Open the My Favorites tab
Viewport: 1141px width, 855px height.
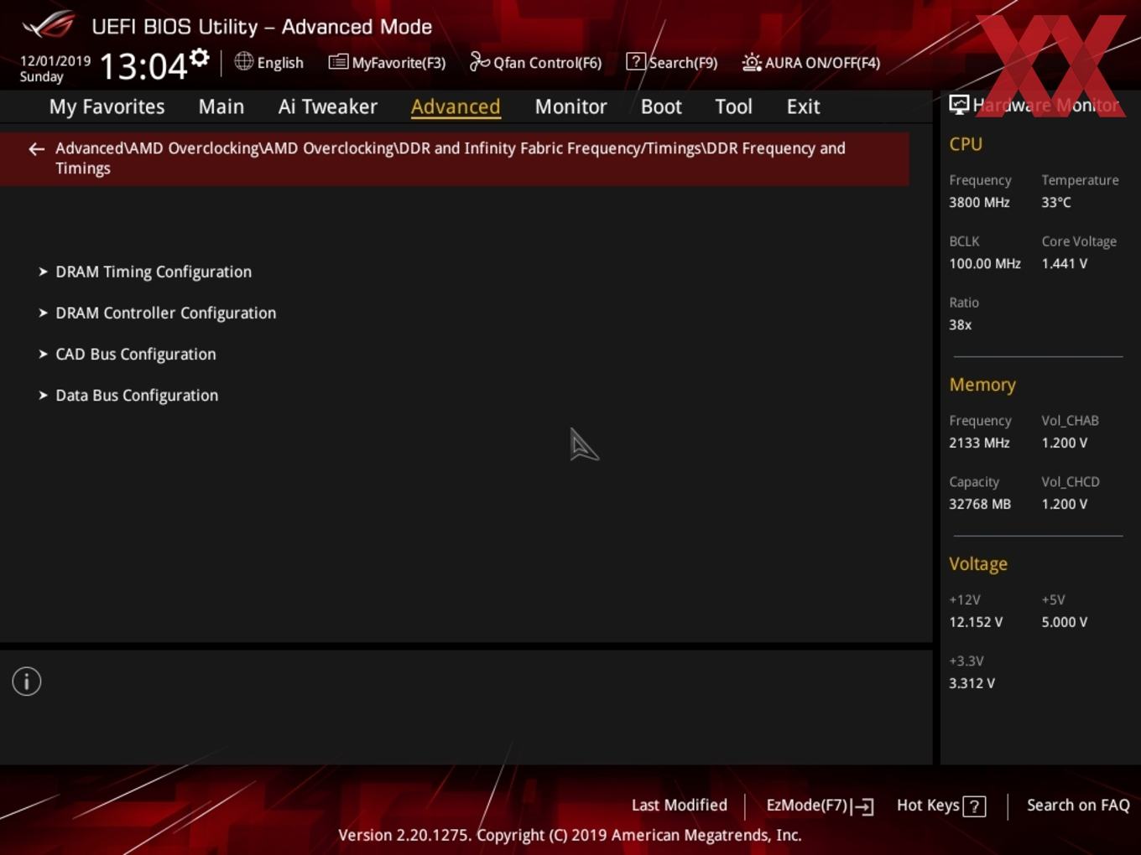(x=107, y=106)
